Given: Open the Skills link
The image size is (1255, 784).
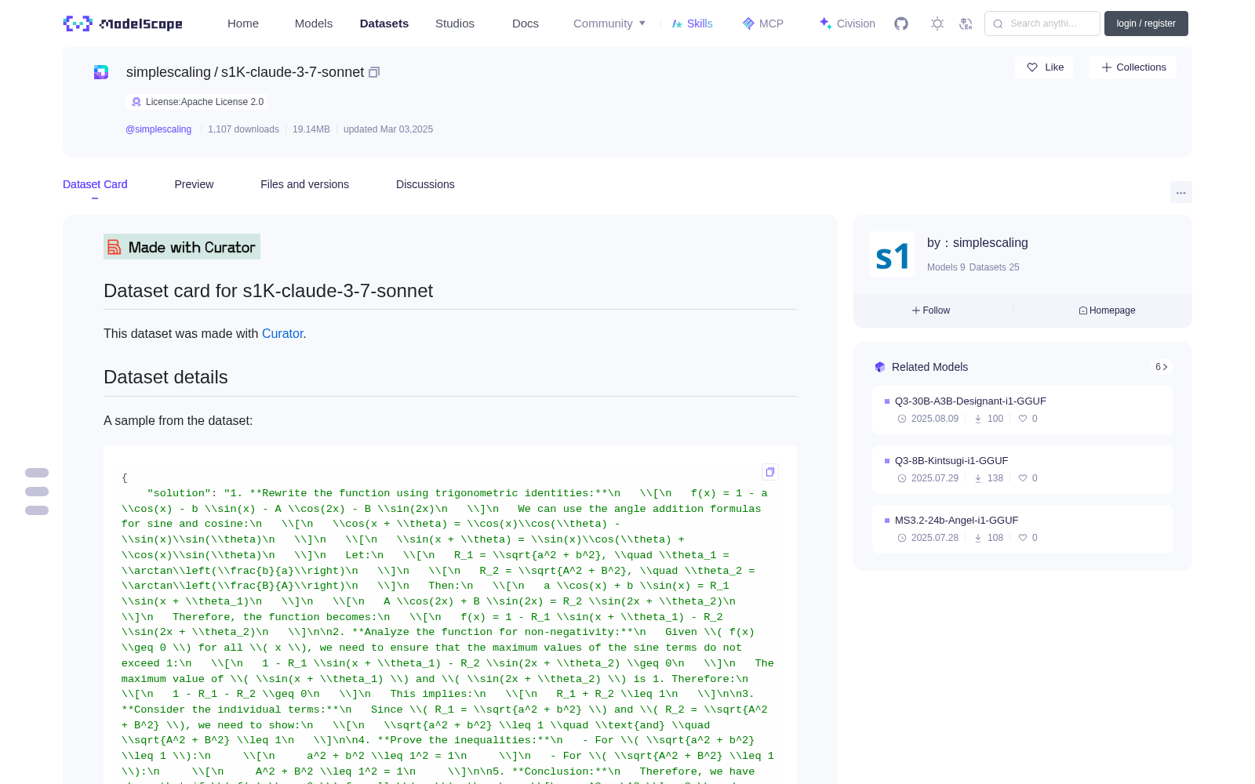Looking at the screenshot, I should click(692, 24).
